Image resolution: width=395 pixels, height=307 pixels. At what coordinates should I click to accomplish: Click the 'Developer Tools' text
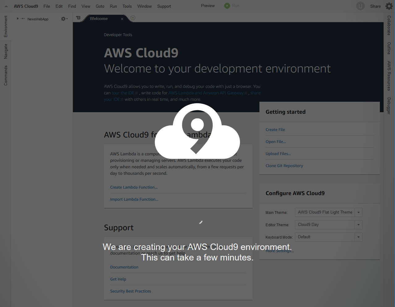[118, 35]
